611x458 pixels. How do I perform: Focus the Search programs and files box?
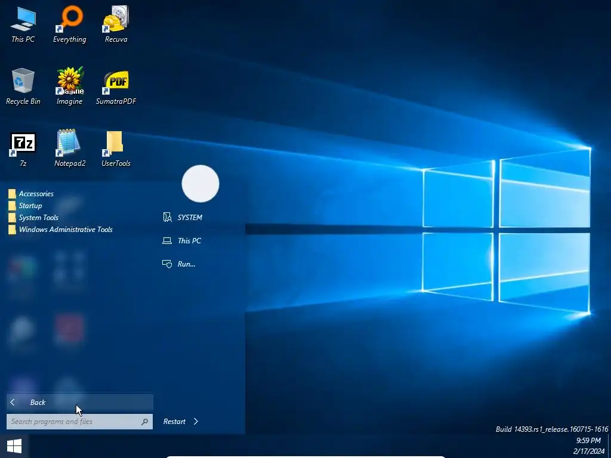click(x=79, y=422)
